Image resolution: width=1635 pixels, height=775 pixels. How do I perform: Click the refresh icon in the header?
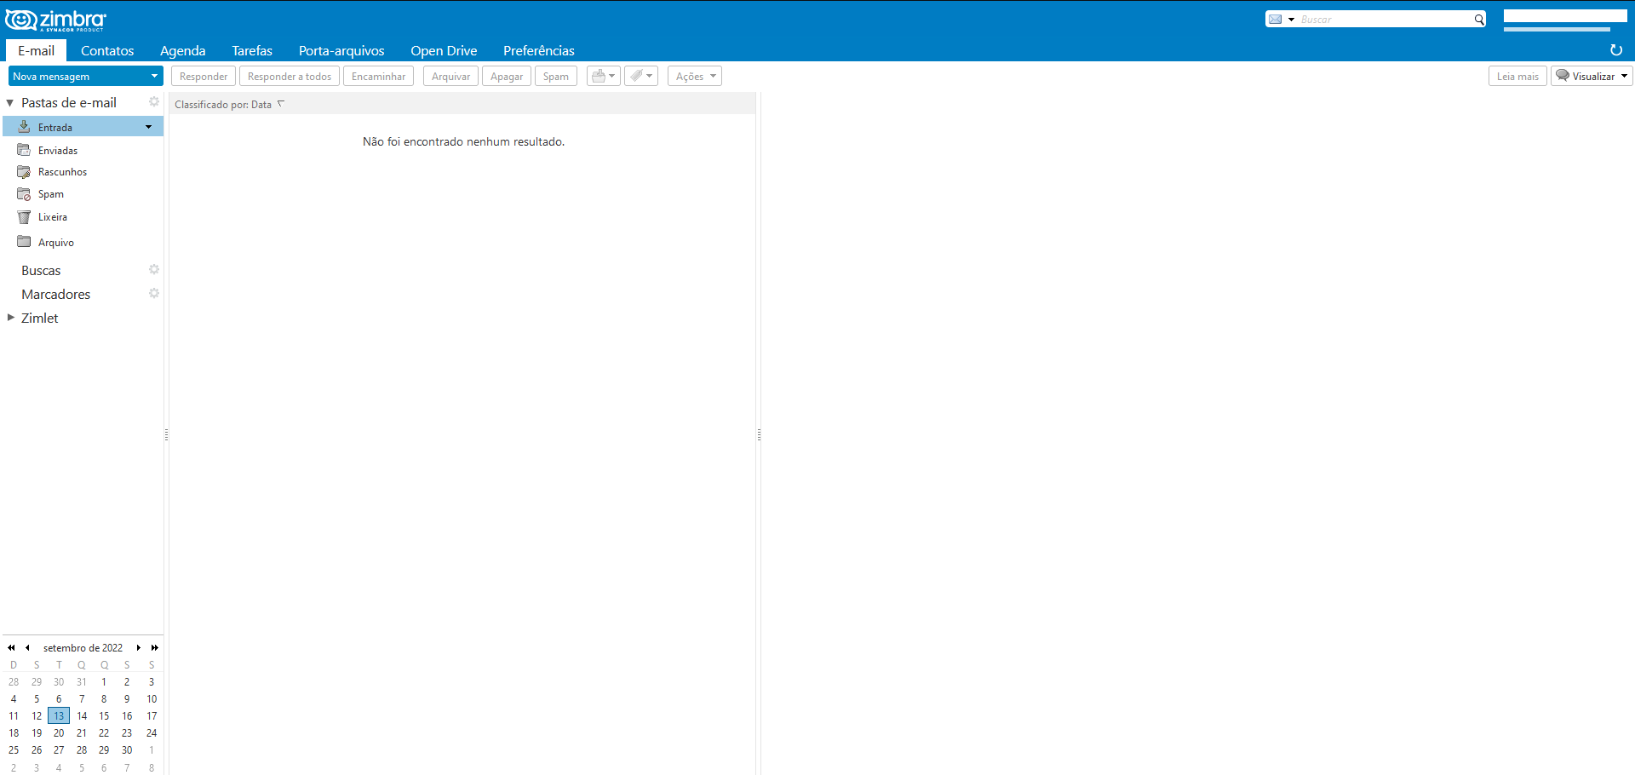pos(1615,50)
